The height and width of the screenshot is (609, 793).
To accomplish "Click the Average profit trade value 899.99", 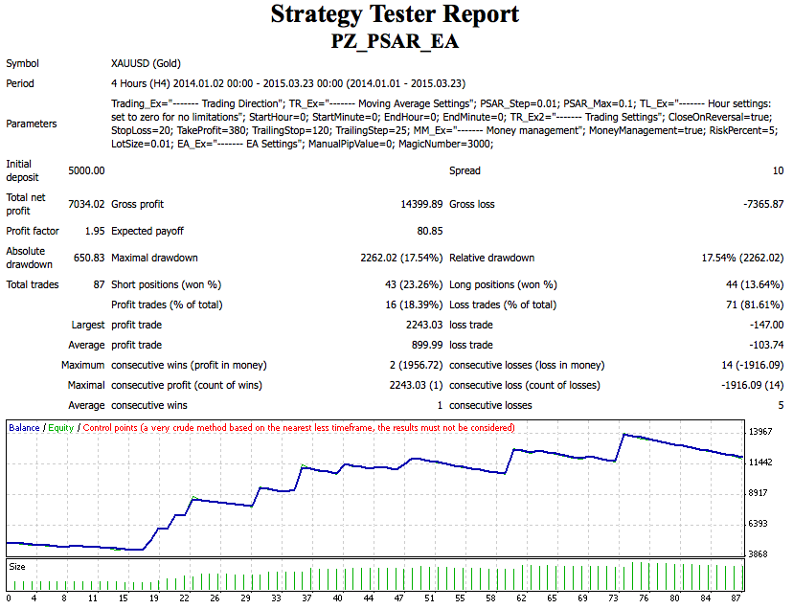I will click(427, 345).
